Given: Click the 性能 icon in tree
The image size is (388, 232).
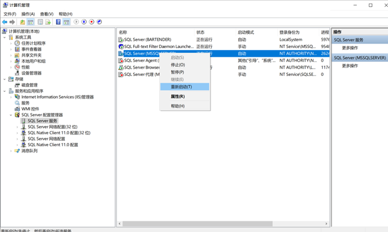Looking at the screenshot, I should [x=17, y=67].
